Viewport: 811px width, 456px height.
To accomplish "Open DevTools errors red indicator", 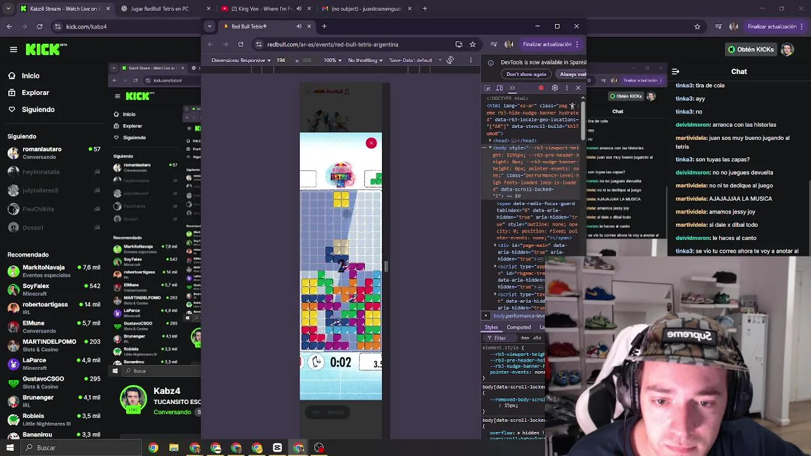I will [x=541, y=88].
